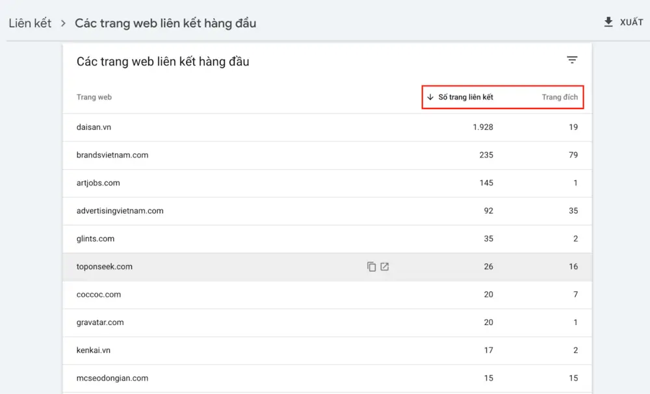Select the artjobs.com row

click(x=327, y=183)
